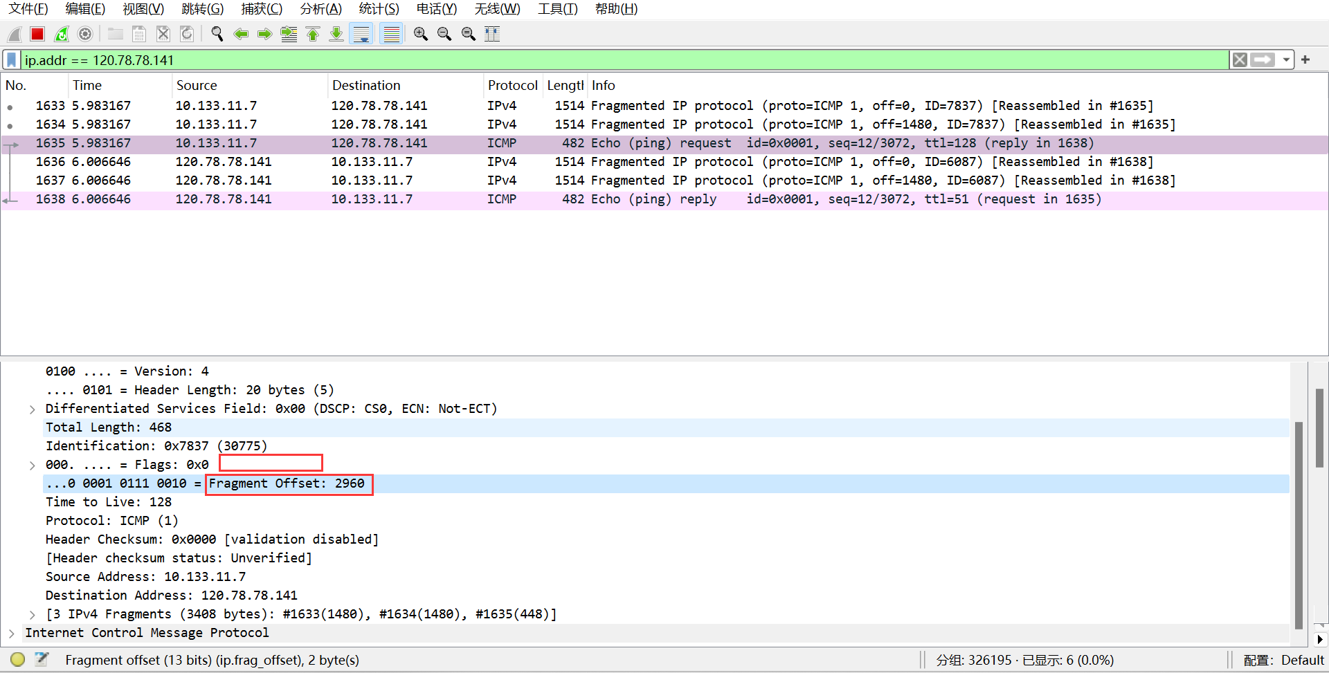The image size is (1329, 673).
Task: Go forward in packet history
Action: tap(264, 34)
